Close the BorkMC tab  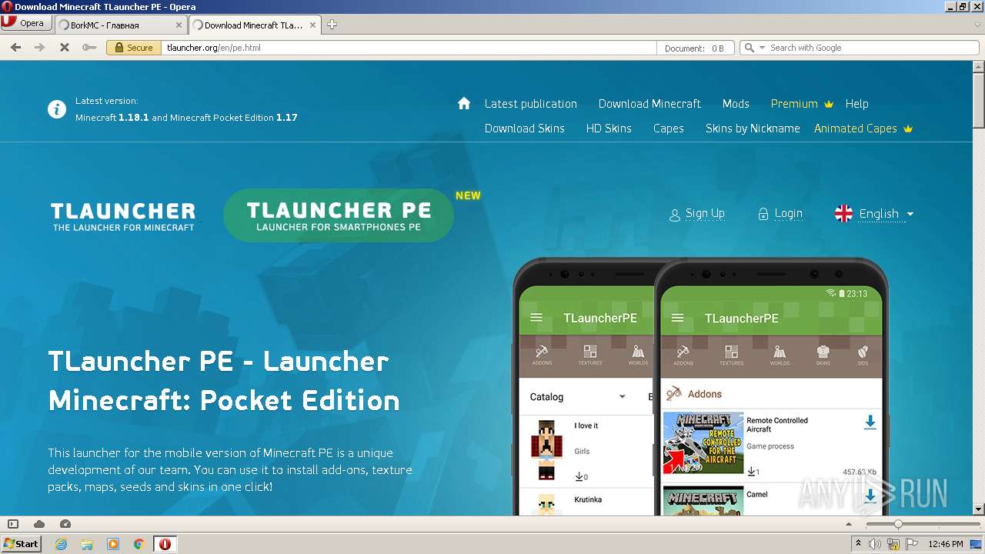coord(179,25)
